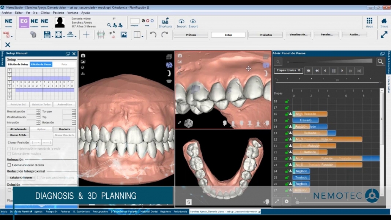This screenshot has width=391, height=220.
Task: Click the orientation cube in lateral view
Action: click(x=189, y=123)
